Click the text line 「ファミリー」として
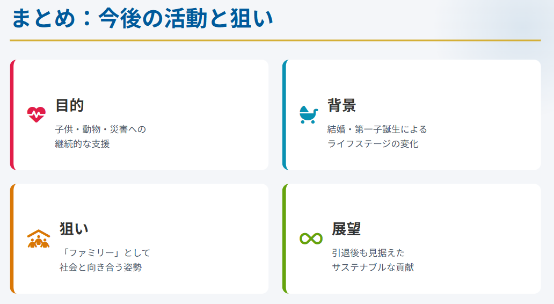 point(105,253)
